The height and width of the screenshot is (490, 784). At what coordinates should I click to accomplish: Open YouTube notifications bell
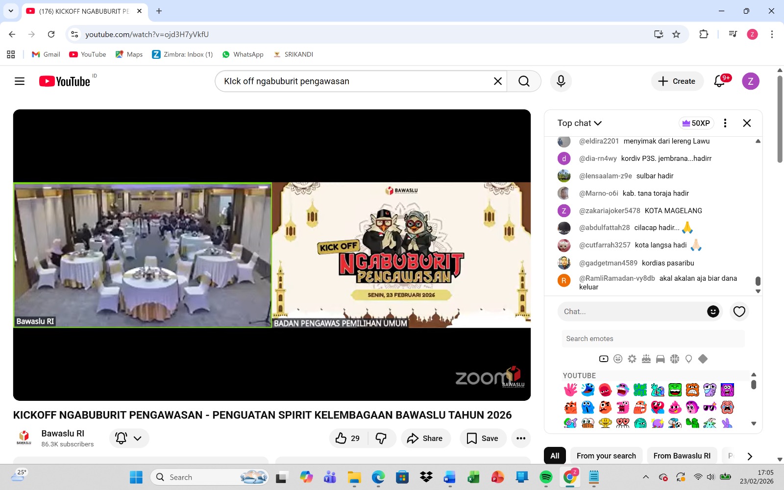pyautogui.click(x=719, y=81)
